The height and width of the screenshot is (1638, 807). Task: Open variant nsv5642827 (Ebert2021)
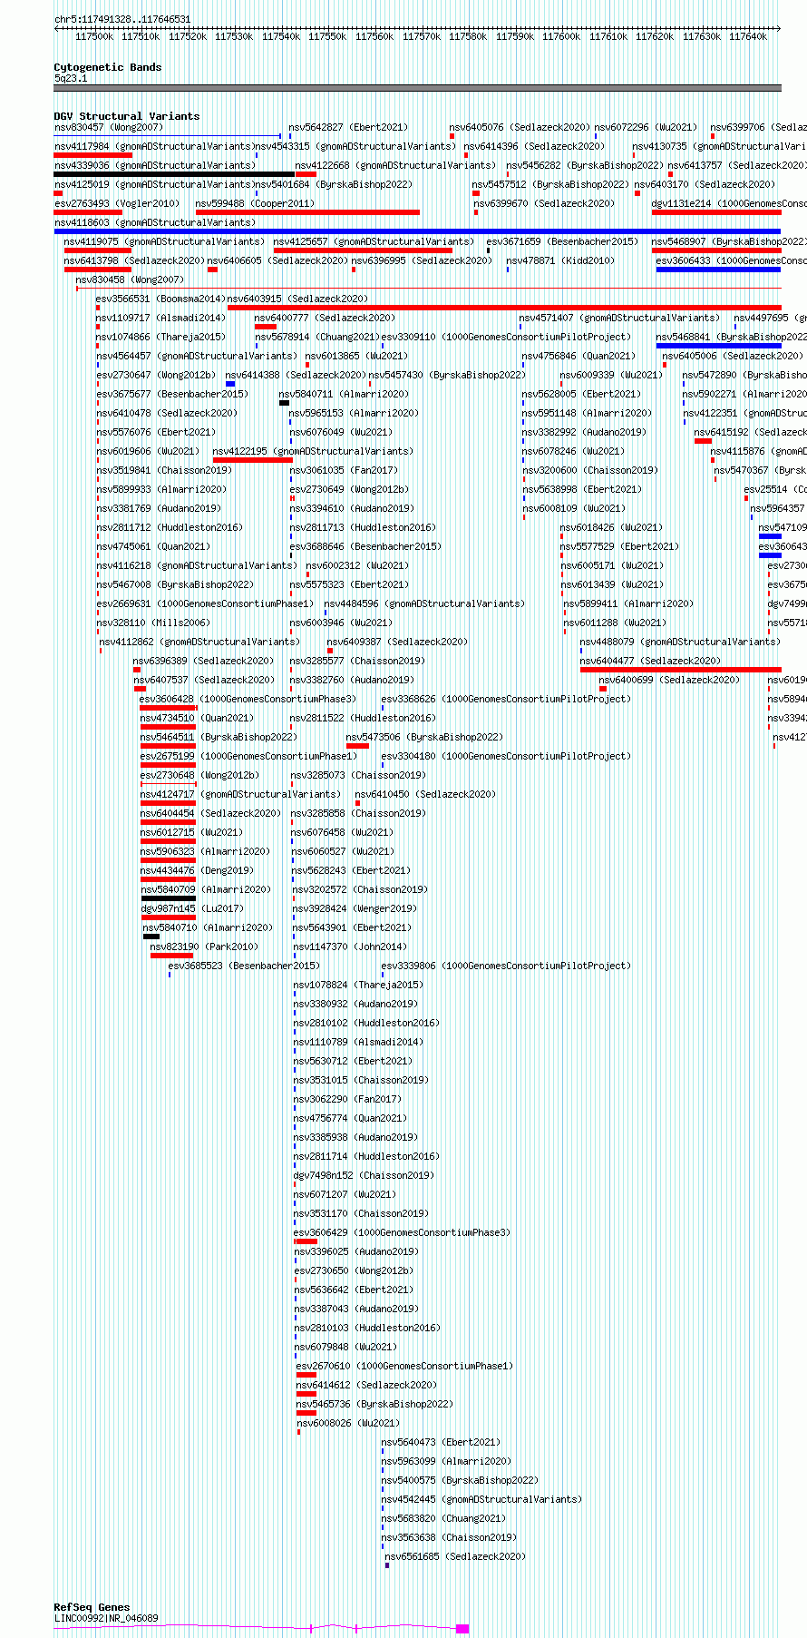click(x=348, y=127)
